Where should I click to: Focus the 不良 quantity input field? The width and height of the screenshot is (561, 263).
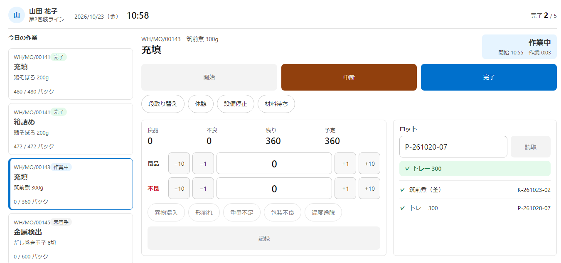click(x=274, y=189)
